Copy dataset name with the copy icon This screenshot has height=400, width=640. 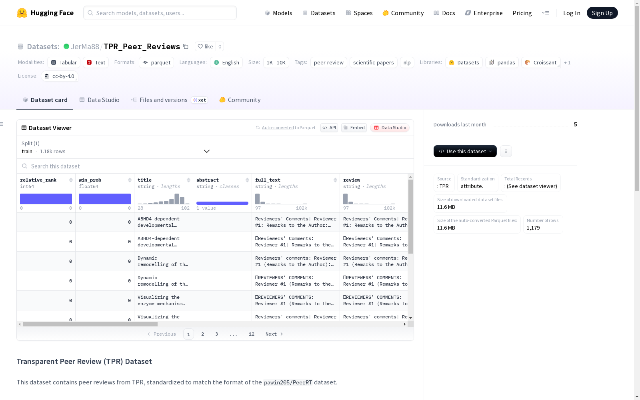click(186, 46)
